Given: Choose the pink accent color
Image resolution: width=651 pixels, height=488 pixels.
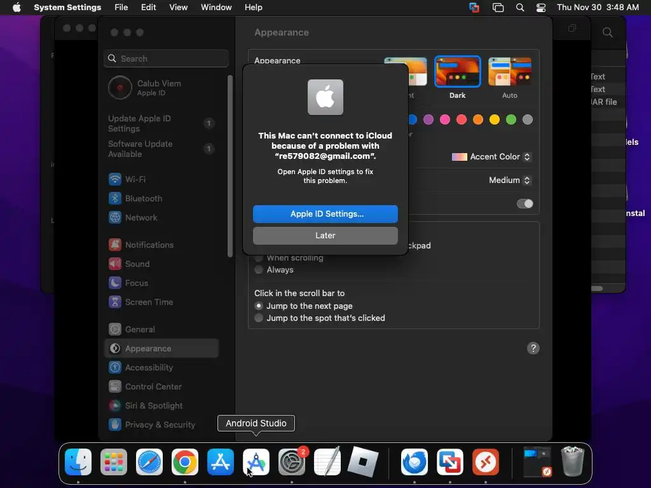Looking at the screenshot, I should tap(445, 119).
